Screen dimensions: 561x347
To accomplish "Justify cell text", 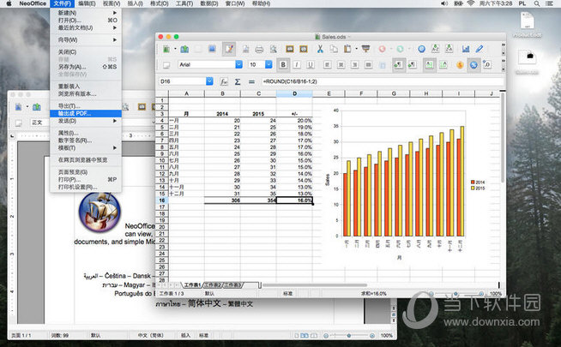I will 368,64.
